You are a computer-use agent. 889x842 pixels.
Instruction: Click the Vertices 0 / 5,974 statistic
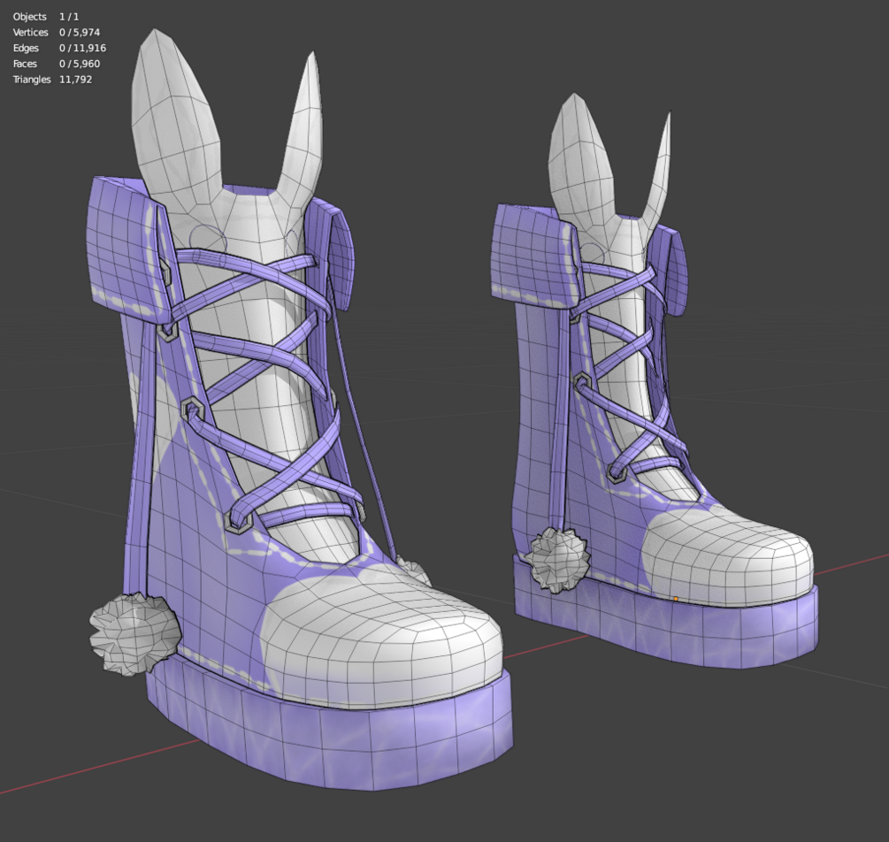[x=56, y=33]
